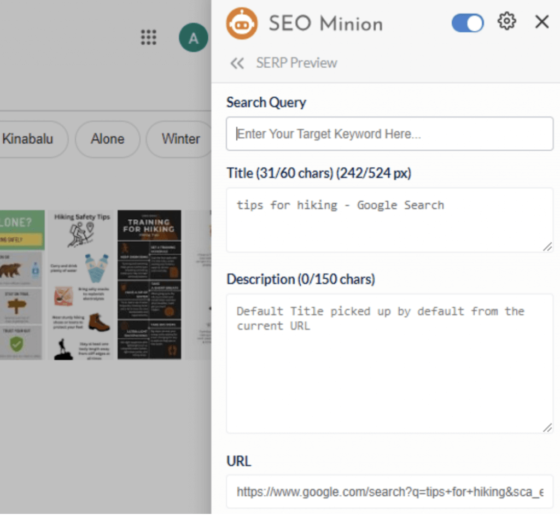Click the URL input field
Screen dimensions: 560x516
click(x=389, y=491)
